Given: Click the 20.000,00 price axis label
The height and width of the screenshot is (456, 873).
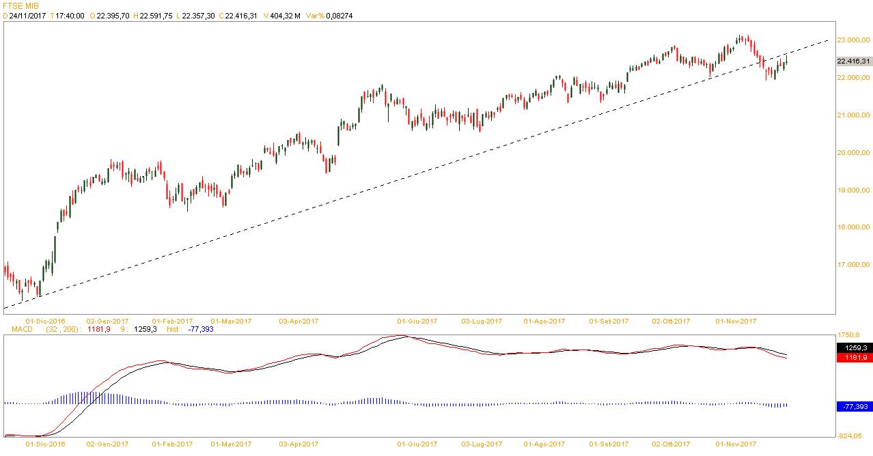Looking at the screenshot, I should pyautogui.click(x=853, y=153).
